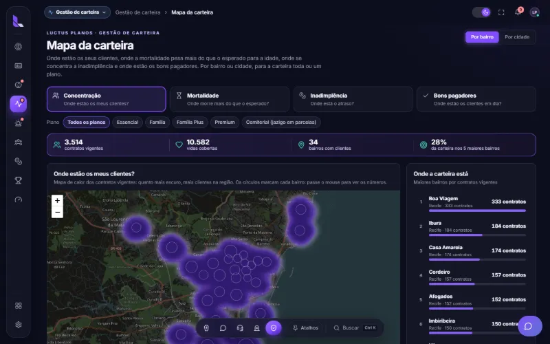Open the Buscar search field
The height and width of the screenshot is (344, 550).
355,328
